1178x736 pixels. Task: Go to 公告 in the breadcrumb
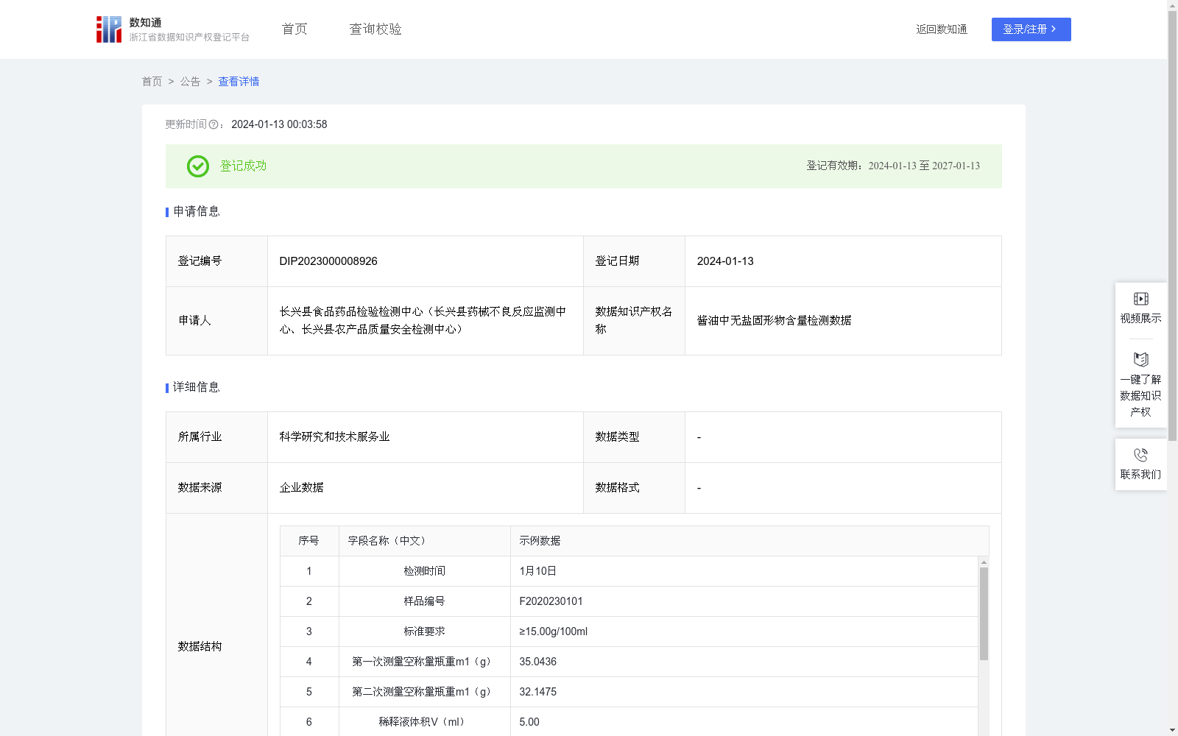pos(190,82)
